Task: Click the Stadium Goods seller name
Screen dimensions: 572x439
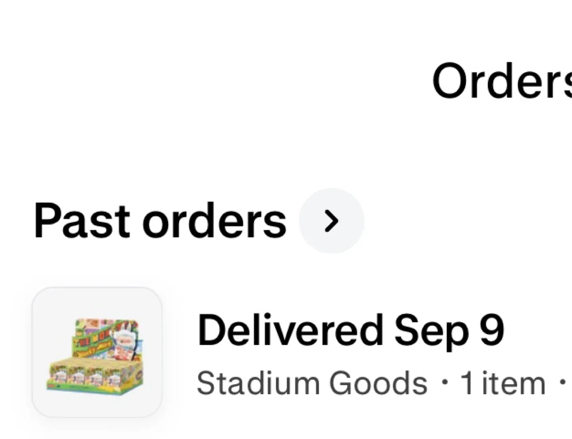Action: tap(312, 383)
